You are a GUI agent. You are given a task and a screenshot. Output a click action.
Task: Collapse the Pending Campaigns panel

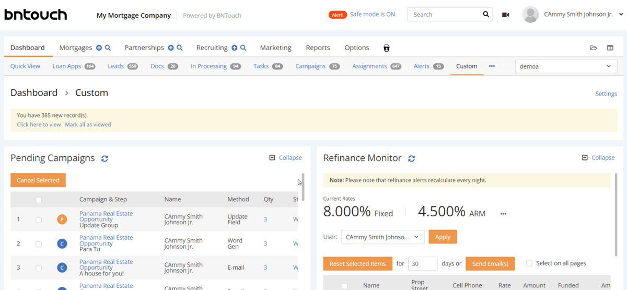pyautogui.click(x=285, y=157)
